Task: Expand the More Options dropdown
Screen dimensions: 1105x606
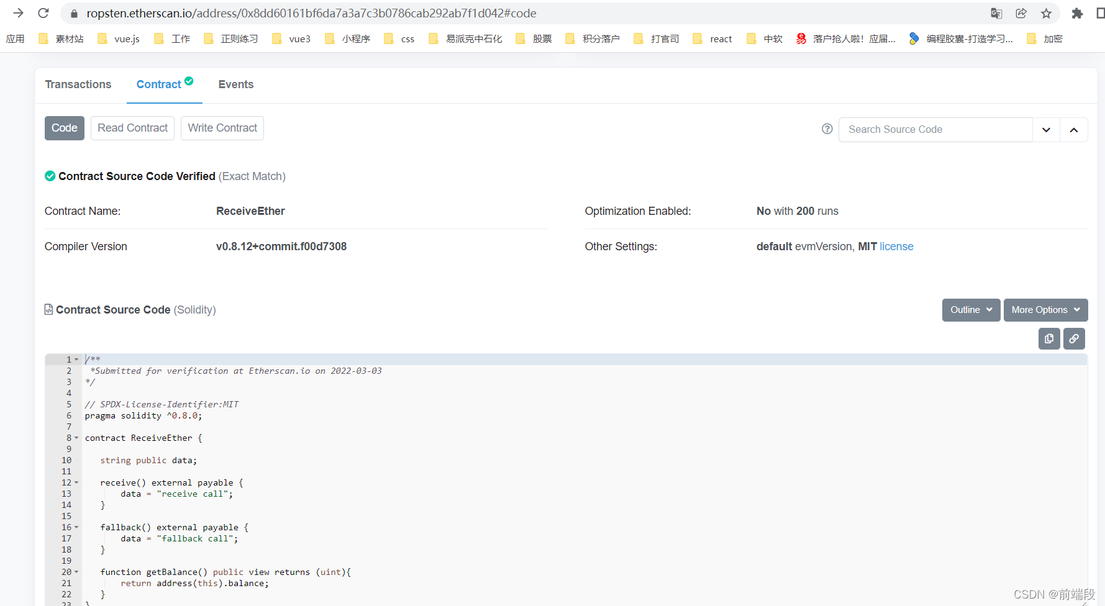Action: (x=1046, y=310)
